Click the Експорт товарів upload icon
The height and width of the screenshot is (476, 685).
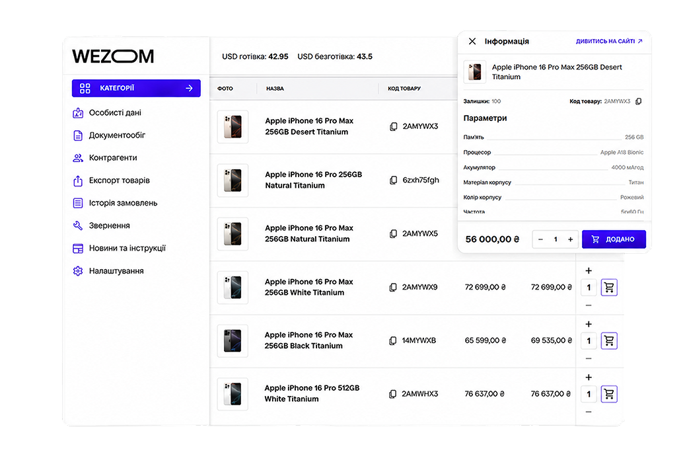pos(78,180)
